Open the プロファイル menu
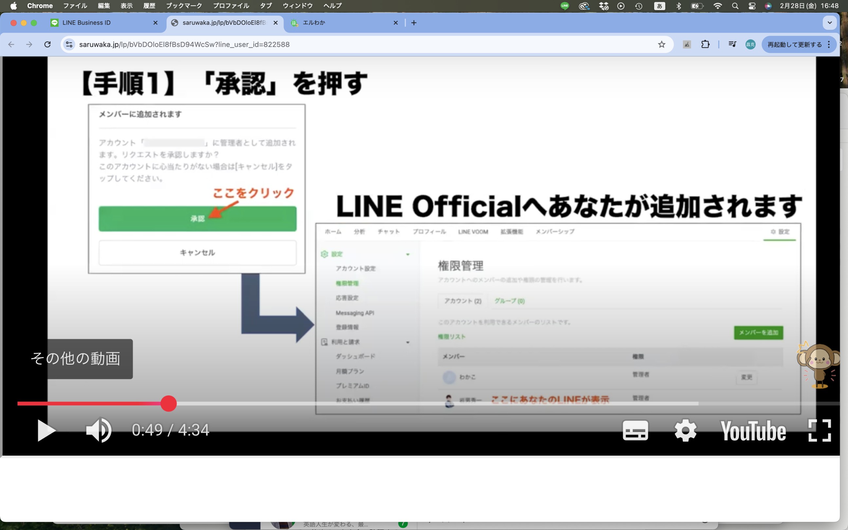This screenshot has height=530, width=848. point(231,6)
